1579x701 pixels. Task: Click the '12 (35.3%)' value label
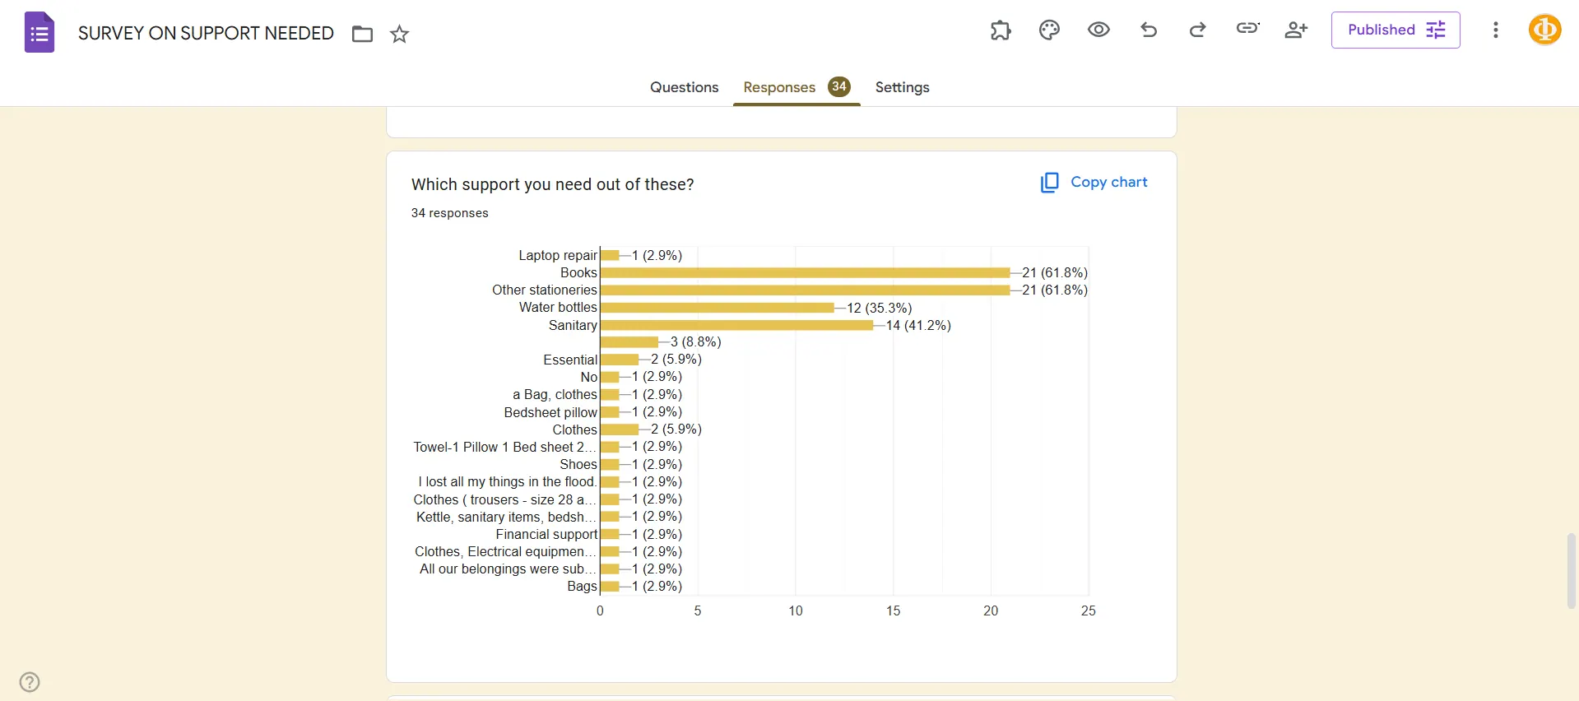(x=880, y=308)
